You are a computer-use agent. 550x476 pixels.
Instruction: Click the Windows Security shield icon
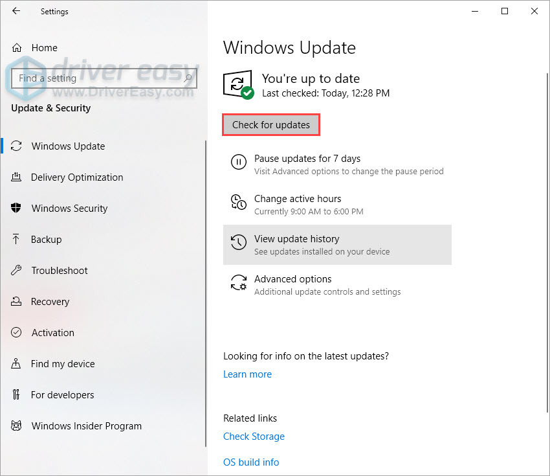pyautogui.click(x=16, y=208)
